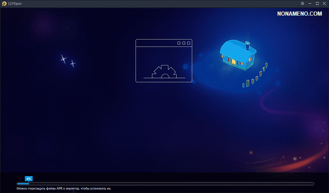
Task: Click the three small squares in window outline graphic
Action: coord(184,43)
